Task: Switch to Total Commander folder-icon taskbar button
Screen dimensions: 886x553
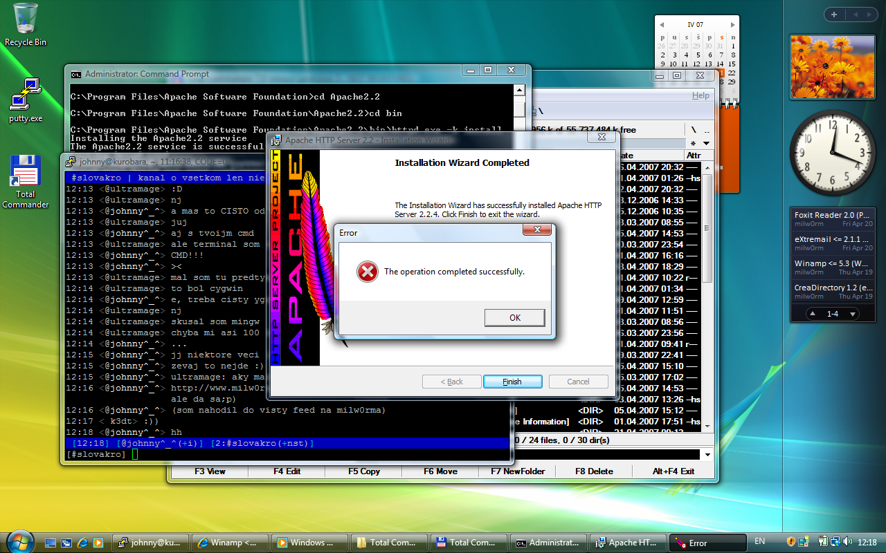Action: click(389, 543)
